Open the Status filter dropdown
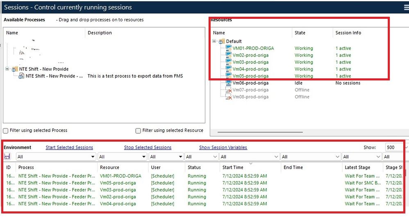409x220 pixels. tap(215, 156)
